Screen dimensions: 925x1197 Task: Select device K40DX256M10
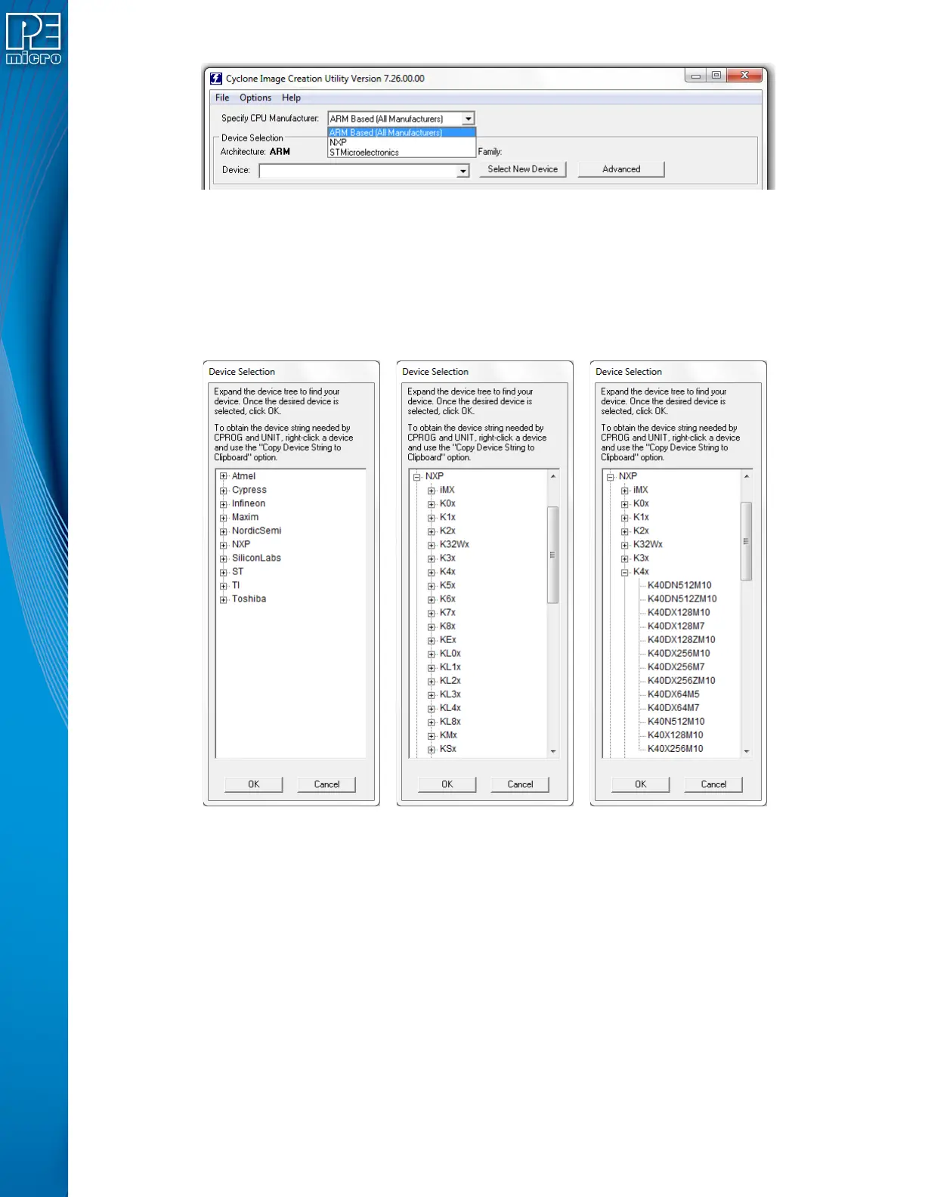click(x=679, y=653)
